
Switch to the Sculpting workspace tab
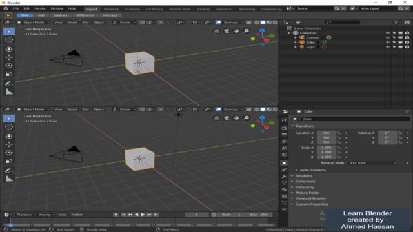132,9
